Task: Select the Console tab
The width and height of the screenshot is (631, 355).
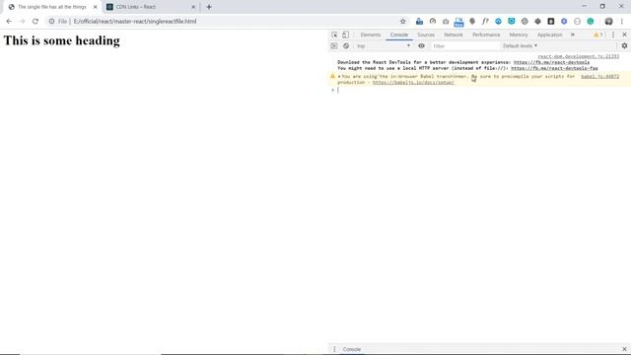Action: 398,35
